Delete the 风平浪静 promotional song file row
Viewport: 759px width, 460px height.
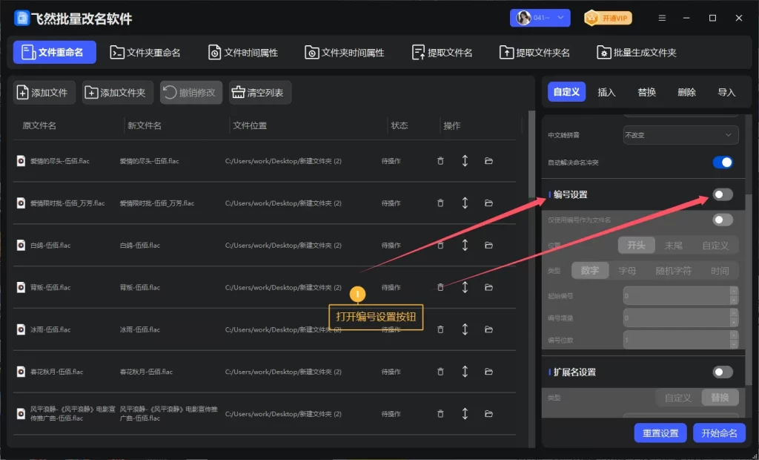coord(440,414)
